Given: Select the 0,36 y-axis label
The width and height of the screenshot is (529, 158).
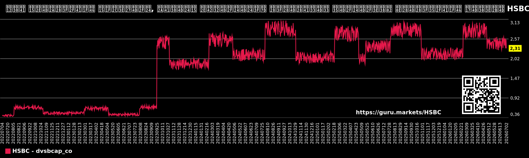Looking at the screenshot, I should point(515,114).
